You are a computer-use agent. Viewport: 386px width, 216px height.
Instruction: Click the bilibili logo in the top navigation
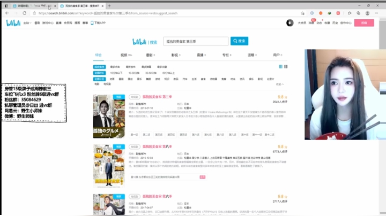click(x=13, y=23)
